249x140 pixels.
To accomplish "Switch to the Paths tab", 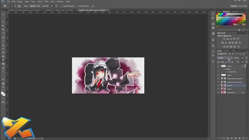I will coord(233,51).
